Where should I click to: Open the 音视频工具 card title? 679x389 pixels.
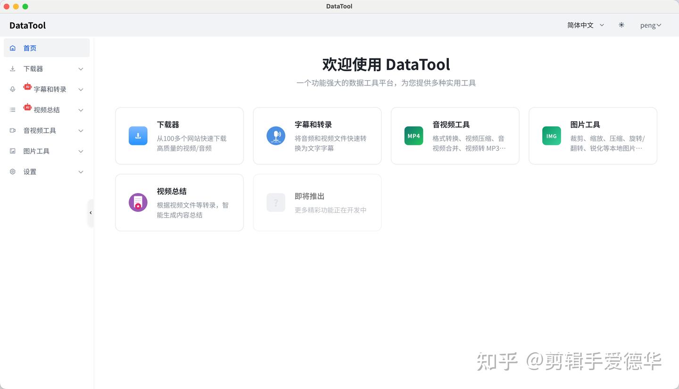pyautogui.click(x=451, y=125)
